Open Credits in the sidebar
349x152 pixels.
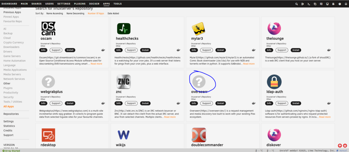click(x=8, y=131)
